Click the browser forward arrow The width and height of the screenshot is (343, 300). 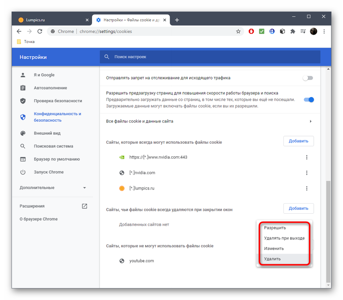pyautogui.click(x=29, y=31)
